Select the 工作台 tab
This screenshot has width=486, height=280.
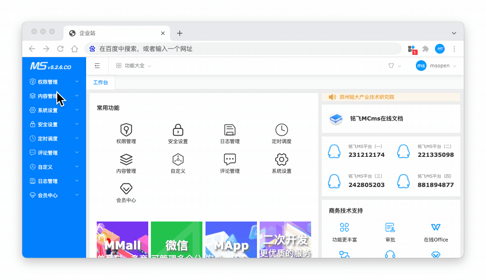tap(100, 82)
